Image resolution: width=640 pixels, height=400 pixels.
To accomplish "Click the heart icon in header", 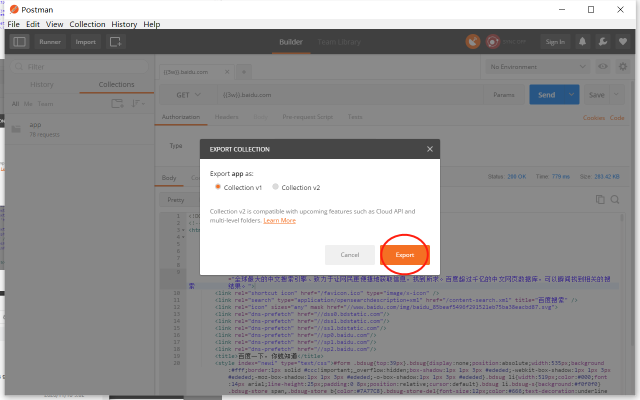I will coord(622,42).
